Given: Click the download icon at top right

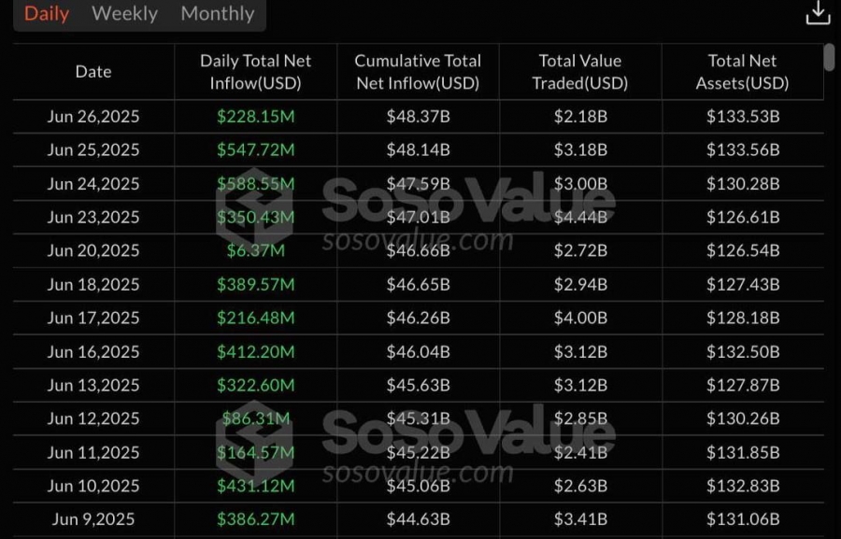Looking at the screenshot, I should 818,13.
